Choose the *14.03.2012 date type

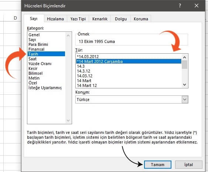click(129, 57)
